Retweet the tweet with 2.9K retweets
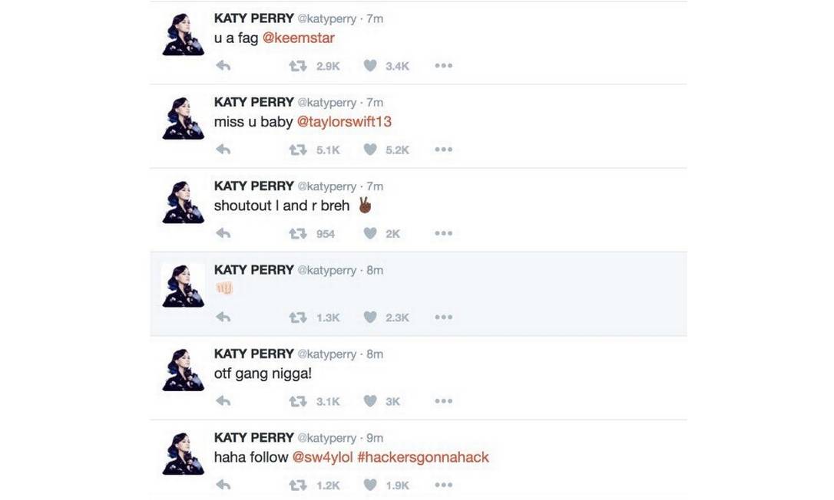 pos(298,66)
